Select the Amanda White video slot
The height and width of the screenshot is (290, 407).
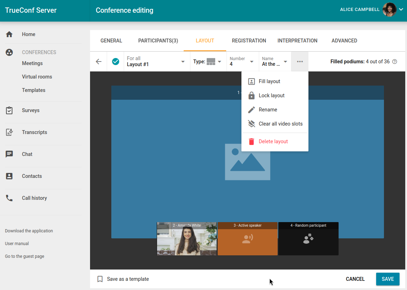[187, 239]
